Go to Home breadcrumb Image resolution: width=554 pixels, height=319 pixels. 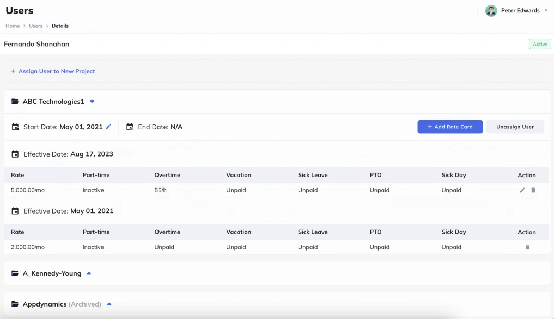pyautogui.click(x=13, y=26)
